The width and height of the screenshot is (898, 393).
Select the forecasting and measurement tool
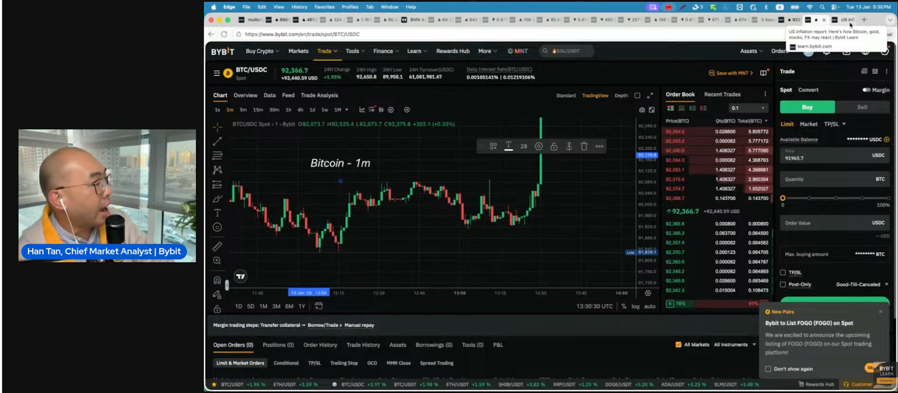tap(217, 184)
